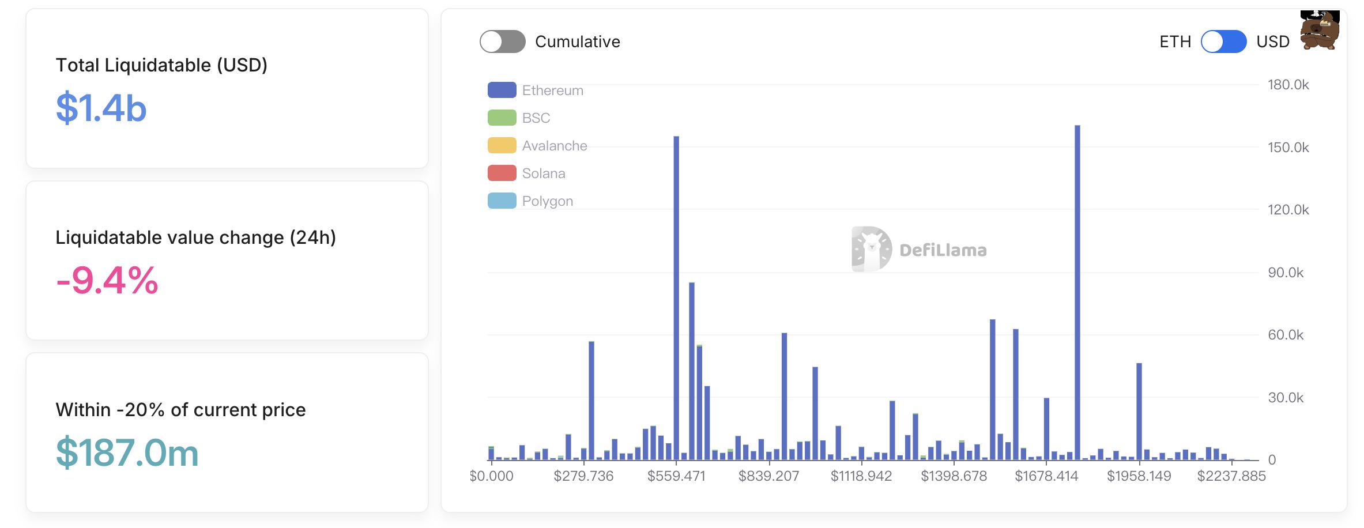Screen dimensions: 1364x528
Task: Click the Solana legend label text
Action: point(543,173)
